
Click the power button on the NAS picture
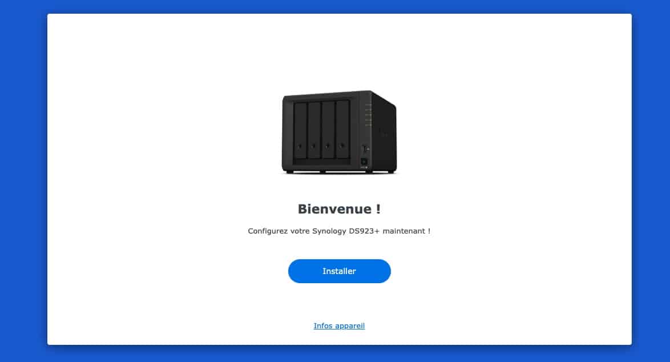pyautogui.click(x=364, y=162)
